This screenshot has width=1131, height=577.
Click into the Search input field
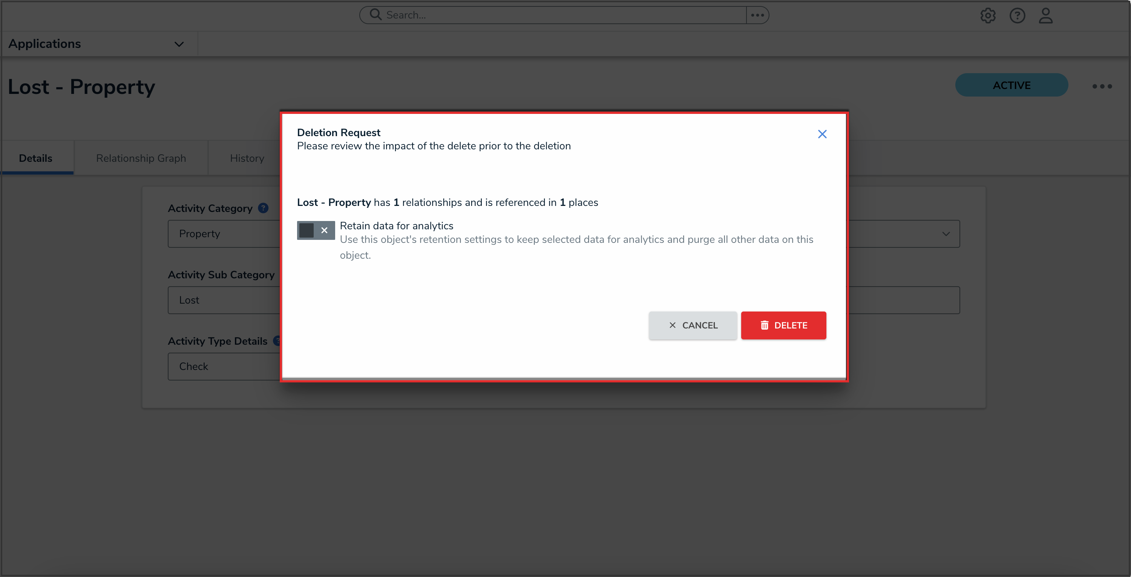562,15
